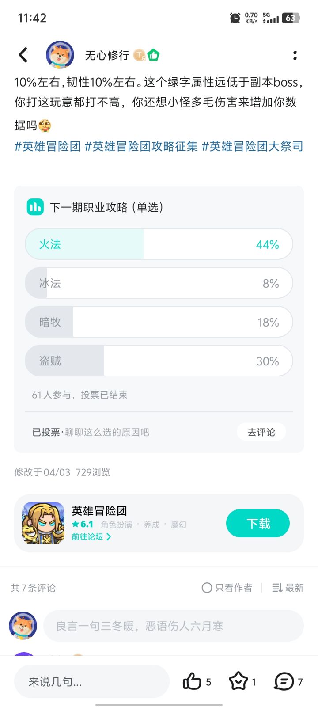Favorite the post with star icon
Screen dimensions: 318x707
pos(238,681)
